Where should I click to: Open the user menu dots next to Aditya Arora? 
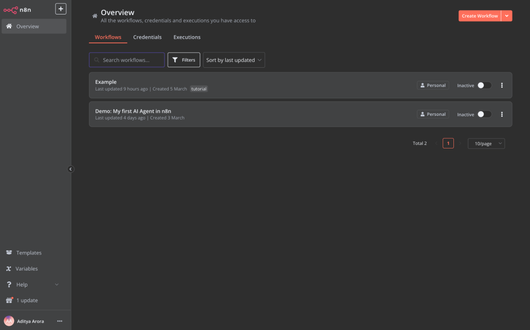pos(60,321)
